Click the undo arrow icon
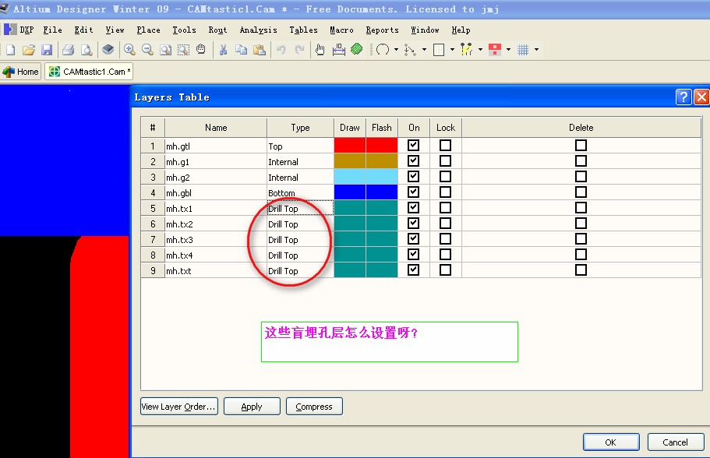This screenshot has width=710, height=458. pyautogui.click(x=281, y=50)
